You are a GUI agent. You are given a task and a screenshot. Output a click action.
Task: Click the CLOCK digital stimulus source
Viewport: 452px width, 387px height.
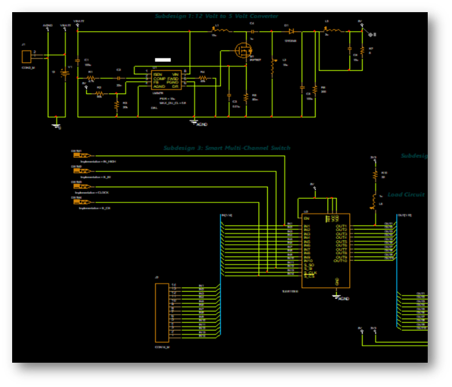[x=81, y=187]
